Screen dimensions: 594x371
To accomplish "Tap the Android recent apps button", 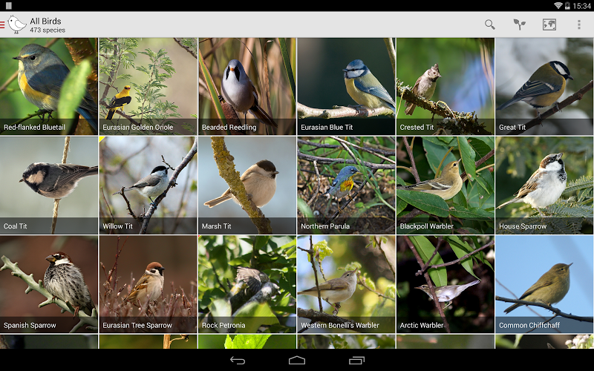I will coord(356,360).
